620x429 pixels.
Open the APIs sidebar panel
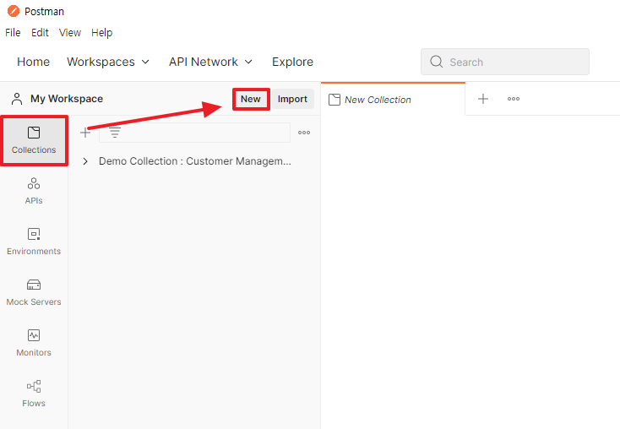[x=34, y=191]
